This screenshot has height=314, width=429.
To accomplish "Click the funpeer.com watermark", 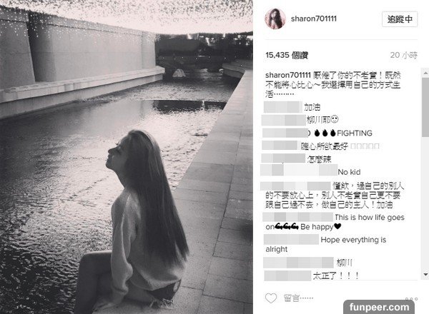I will [x=379, y=307].
